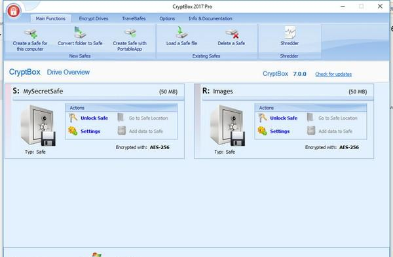Click the safe image for Images drive
393x257 pixels.
227,126
